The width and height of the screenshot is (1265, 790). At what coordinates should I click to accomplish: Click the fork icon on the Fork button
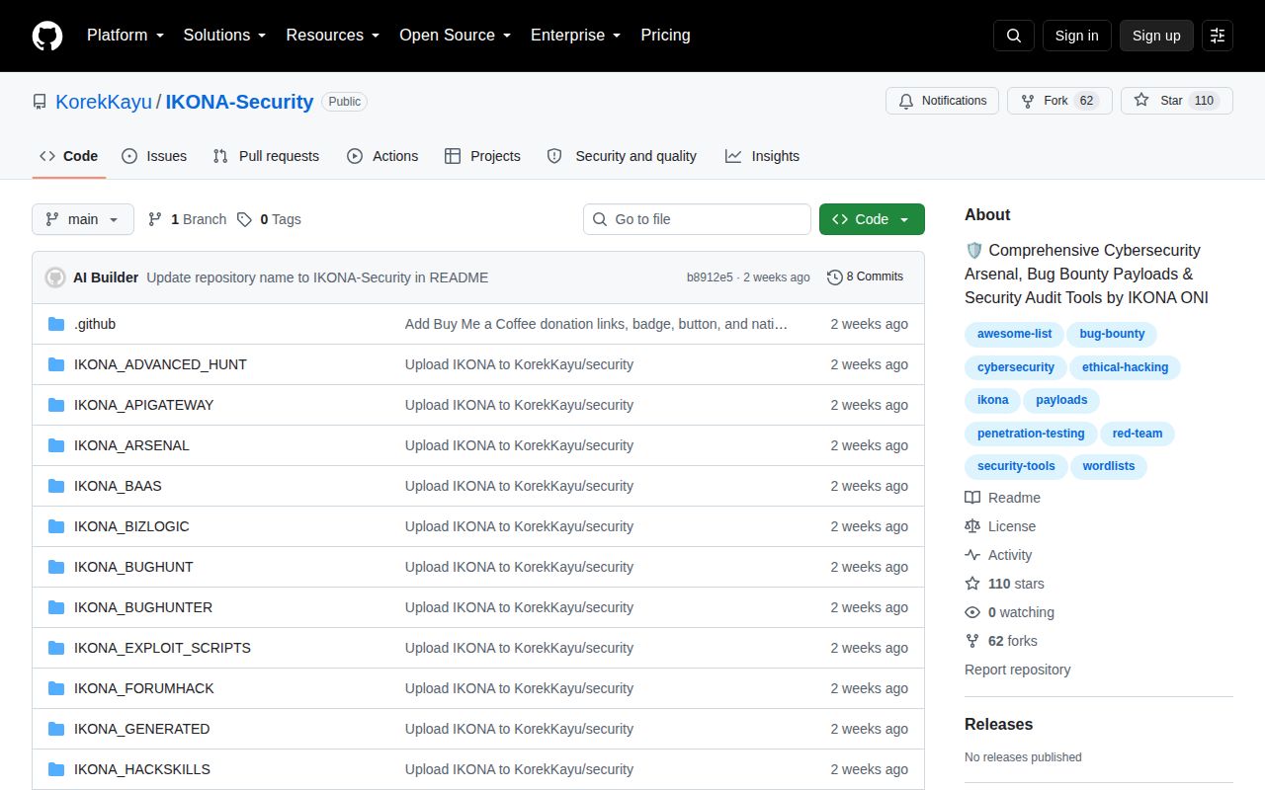coord(1028,101)
